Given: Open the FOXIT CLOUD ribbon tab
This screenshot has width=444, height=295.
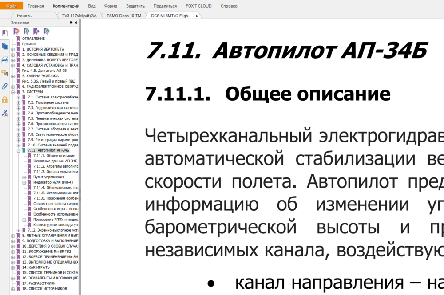Looking at the screenshot, I should (198, 6).
